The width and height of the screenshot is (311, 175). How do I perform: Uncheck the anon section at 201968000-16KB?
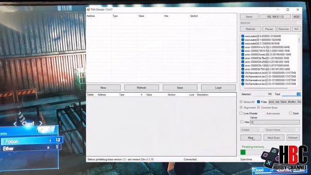[x=242, y=58]
